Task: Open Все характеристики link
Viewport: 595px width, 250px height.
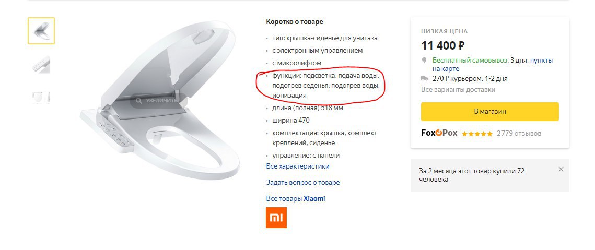Action: (298, 166)
